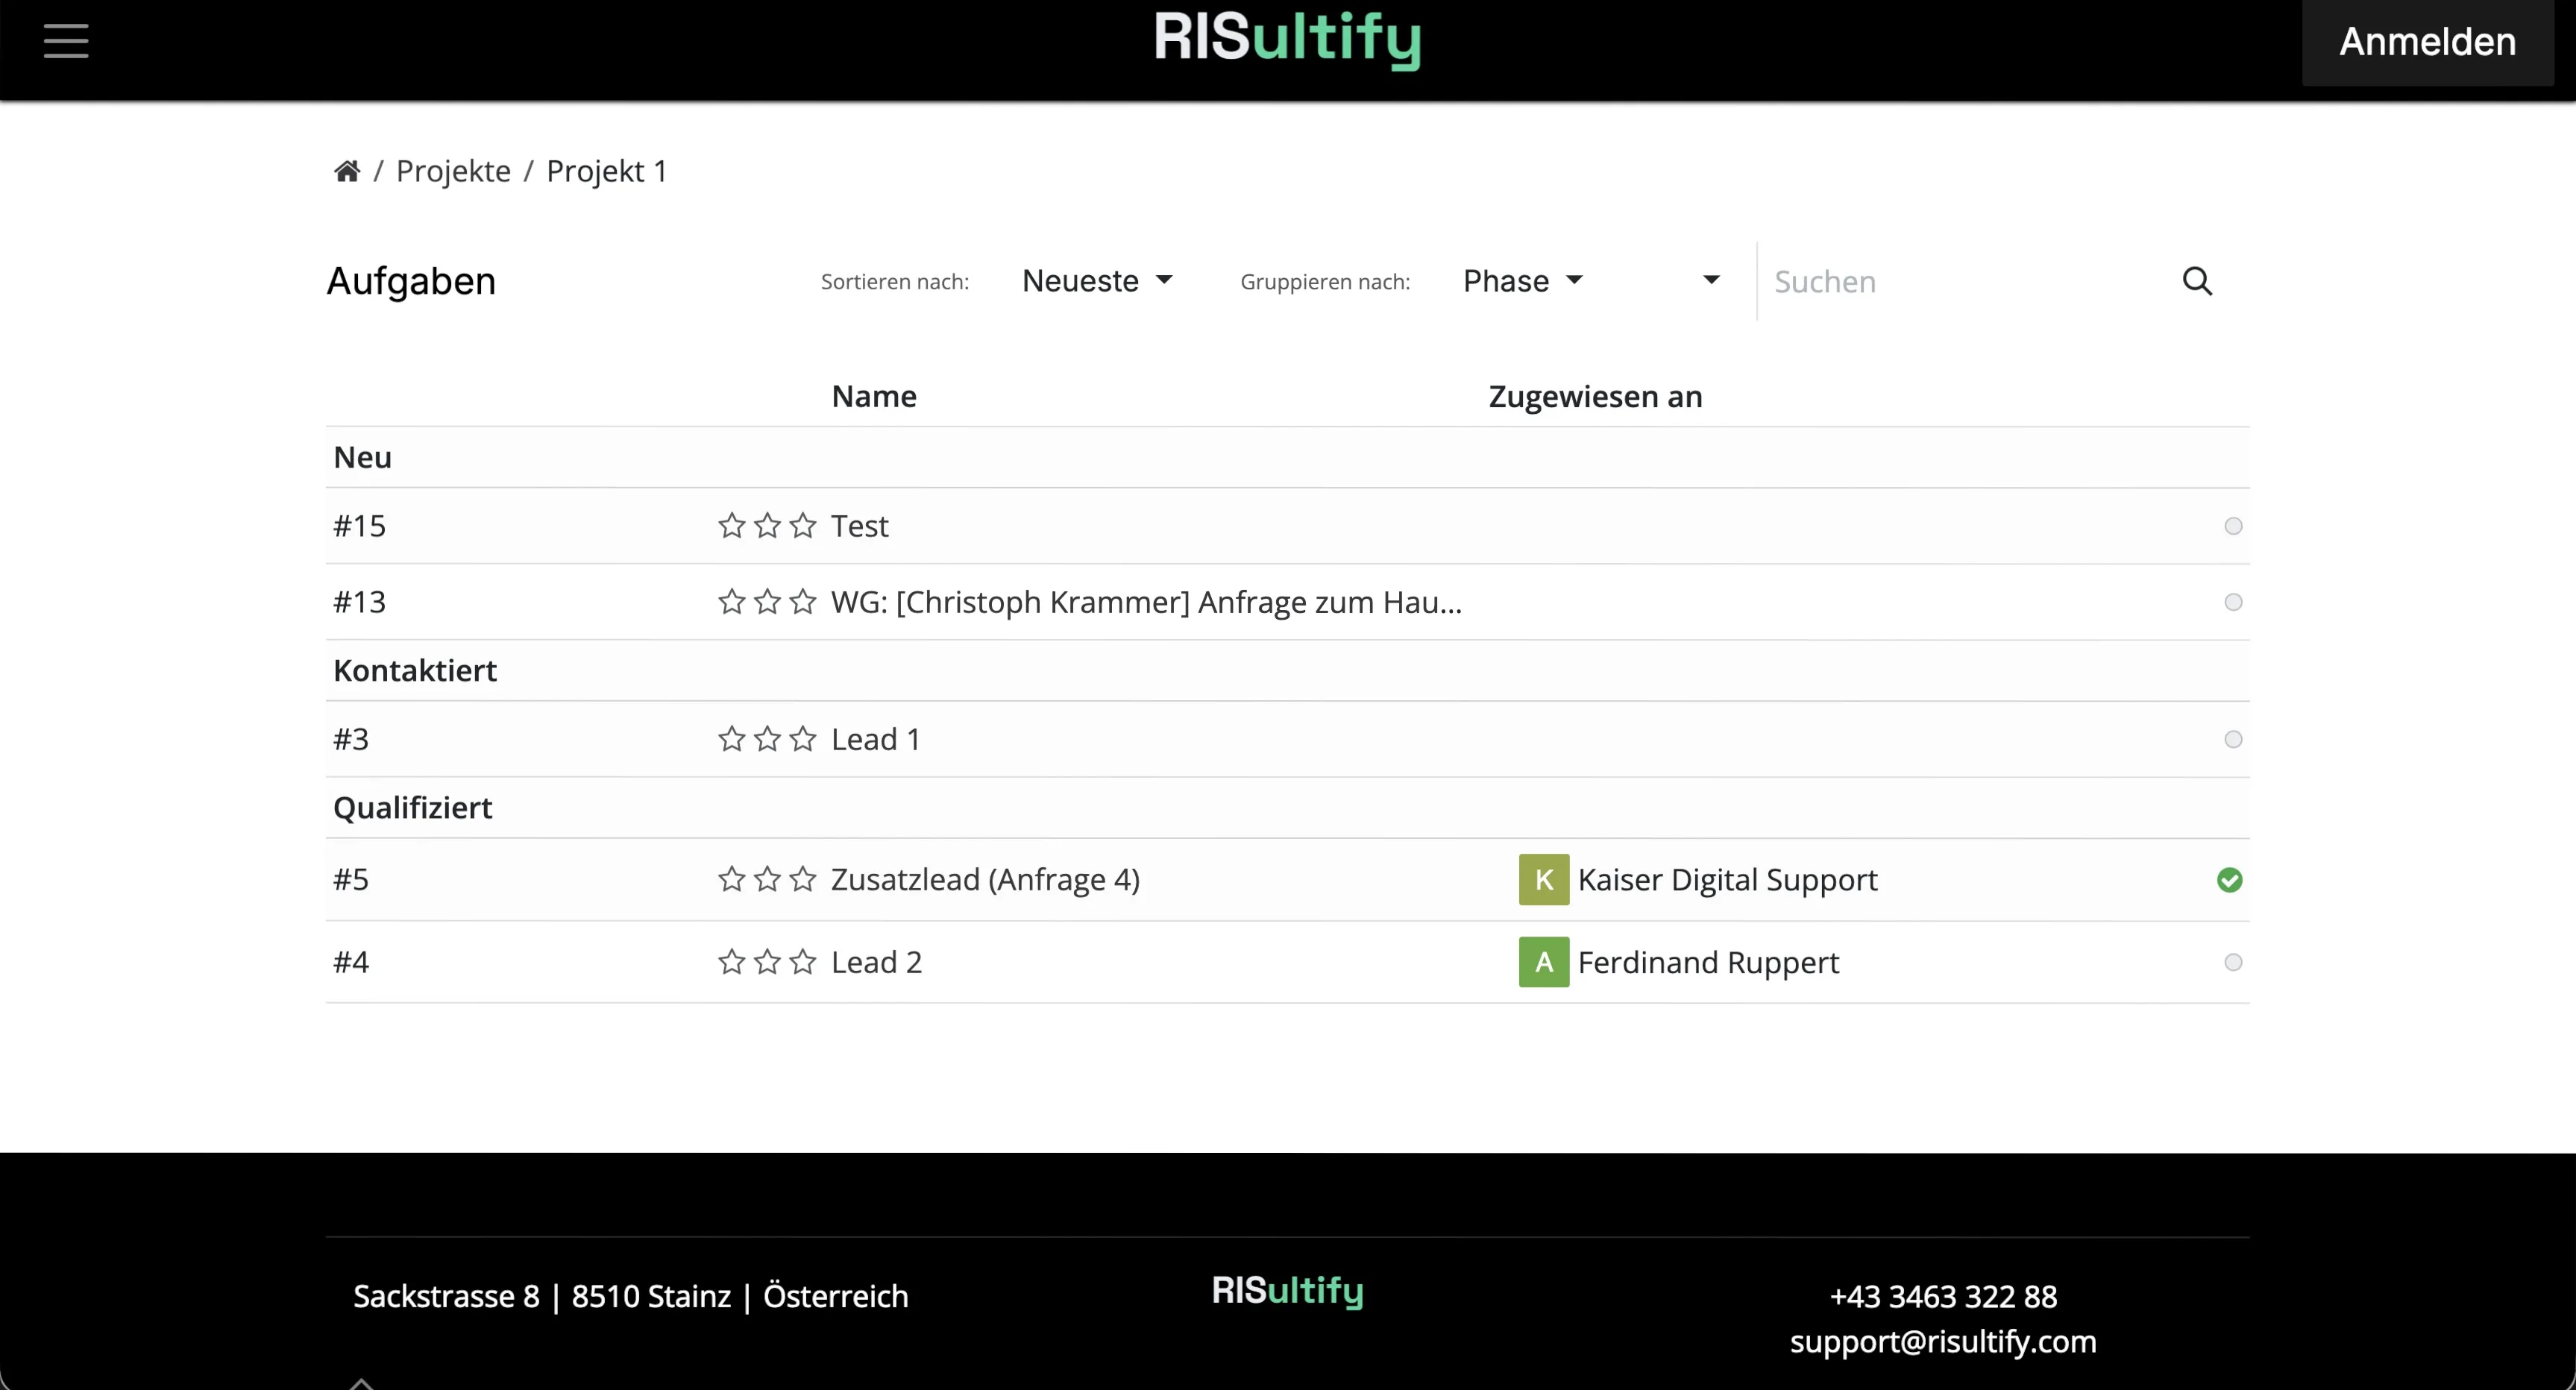Screen dimensions: 2576x1390
Task: Click task ID #13
Action: click(x=360, y=602)
